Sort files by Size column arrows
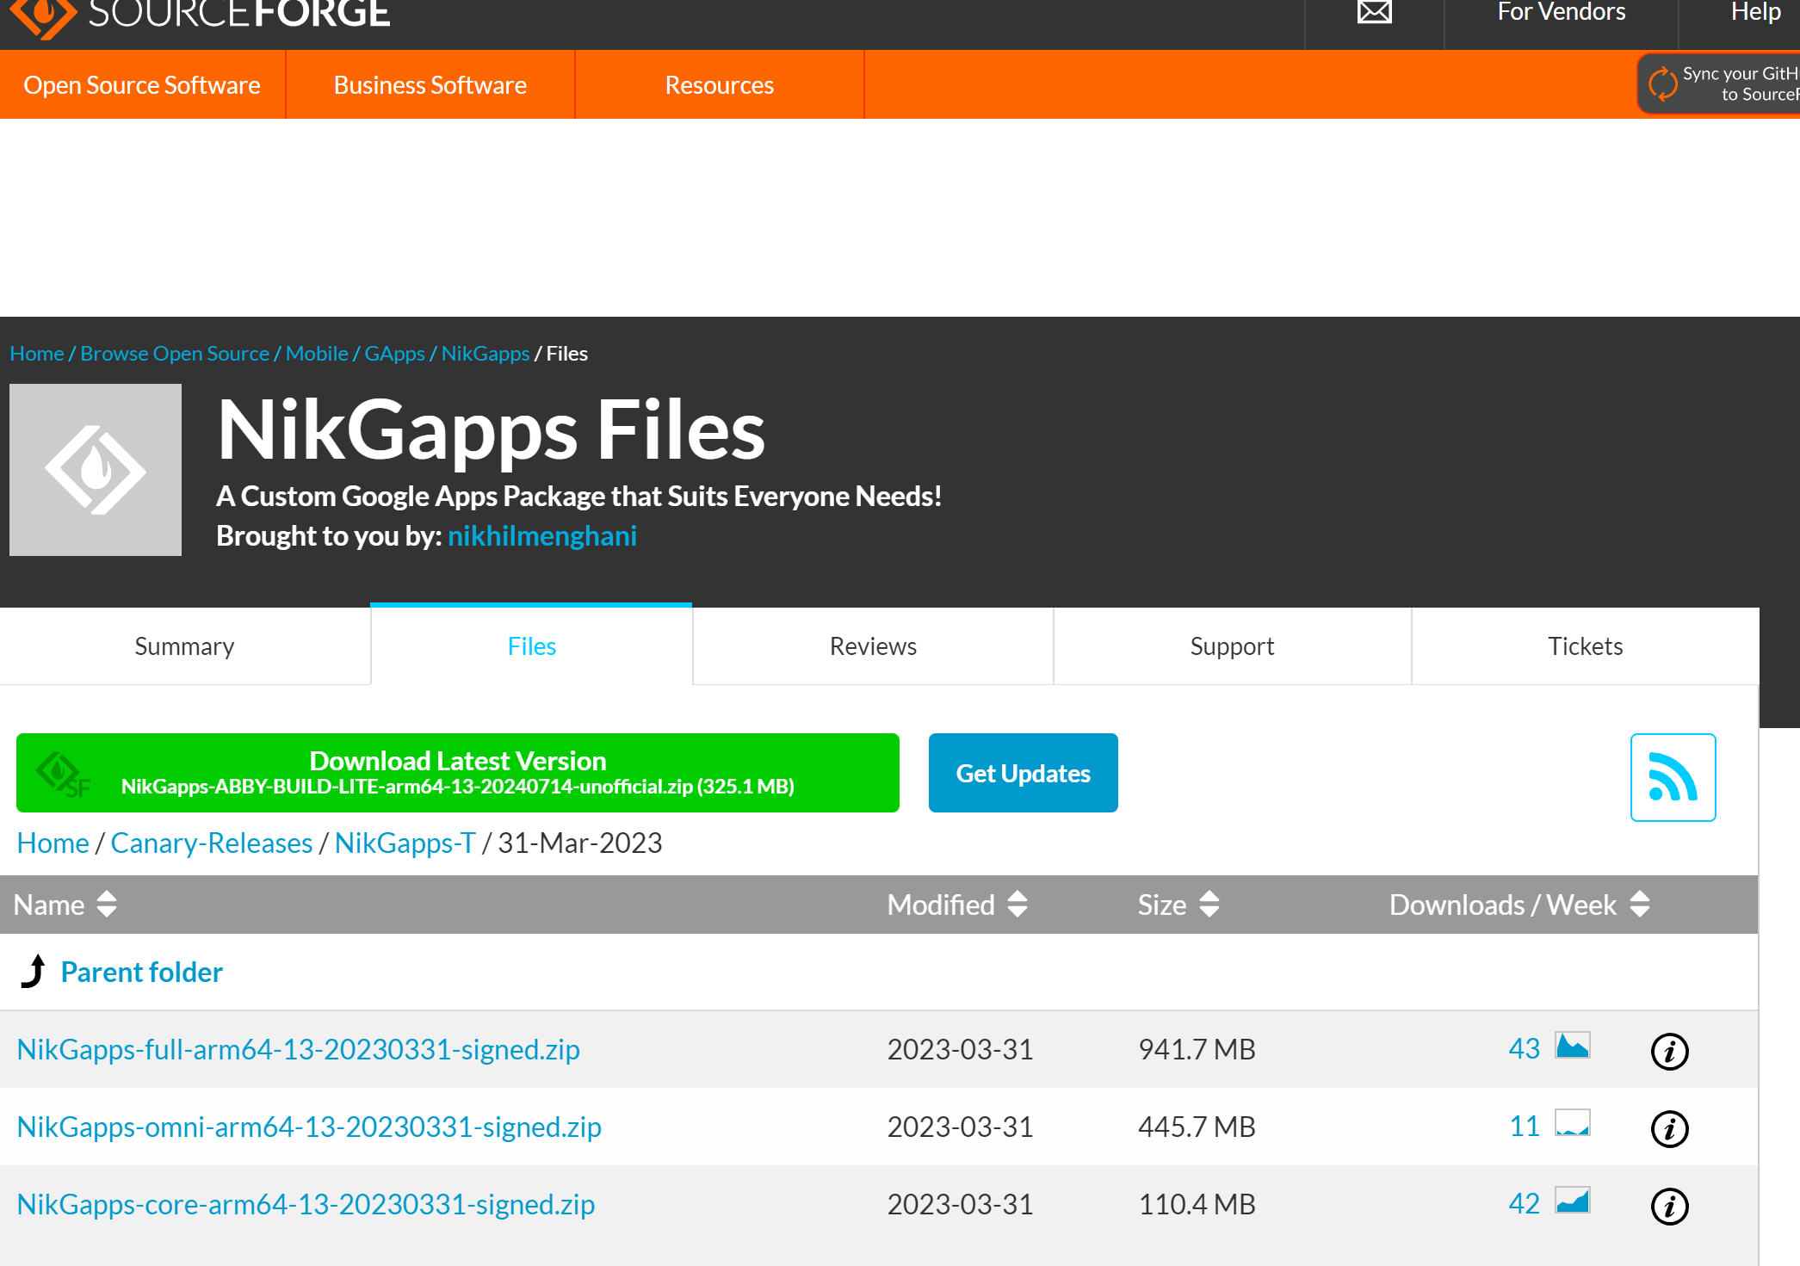Image resolution: width=1800 pixels, height=1266 pixels. click(1209, 905)
